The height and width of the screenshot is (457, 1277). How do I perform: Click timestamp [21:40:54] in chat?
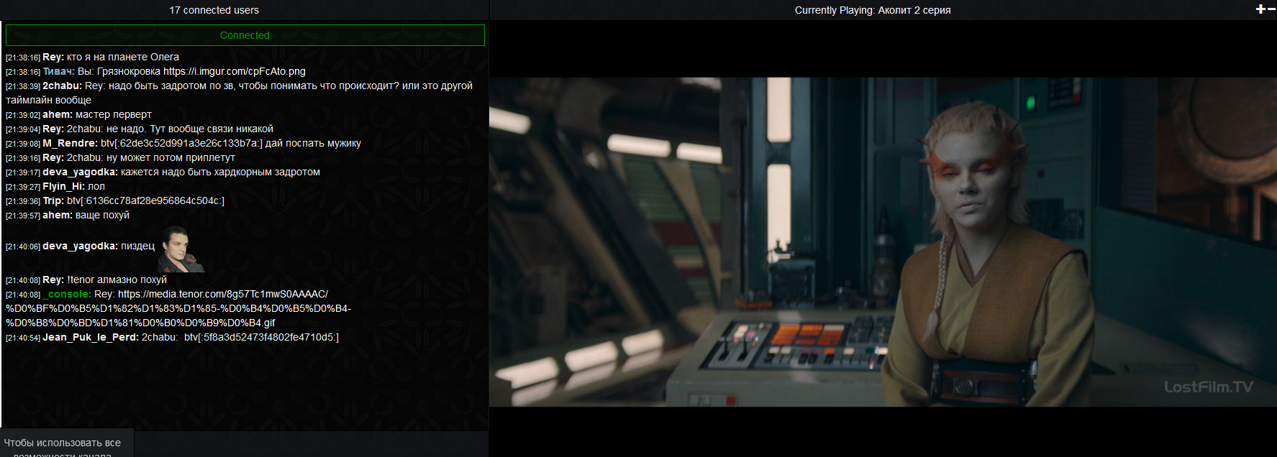(x=23, y=338)
